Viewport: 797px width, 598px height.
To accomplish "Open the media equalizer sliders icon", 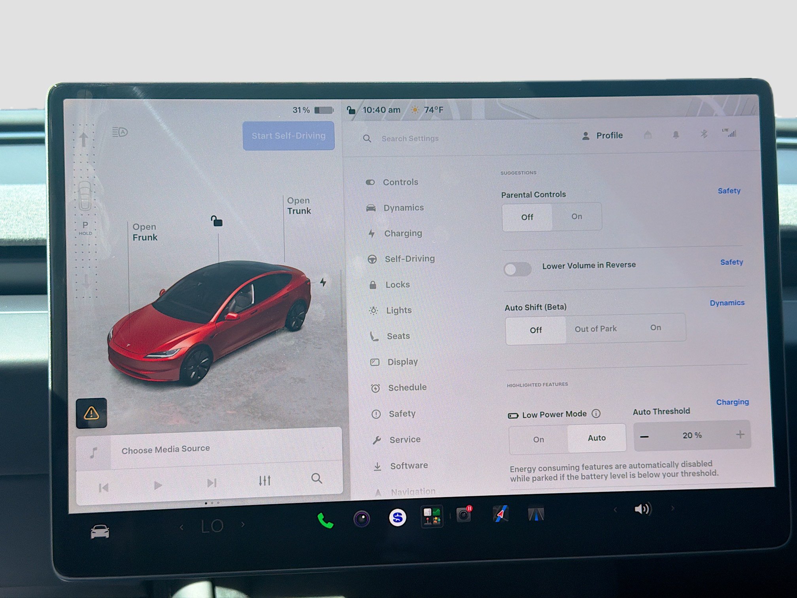I will [x=264, y=481].
